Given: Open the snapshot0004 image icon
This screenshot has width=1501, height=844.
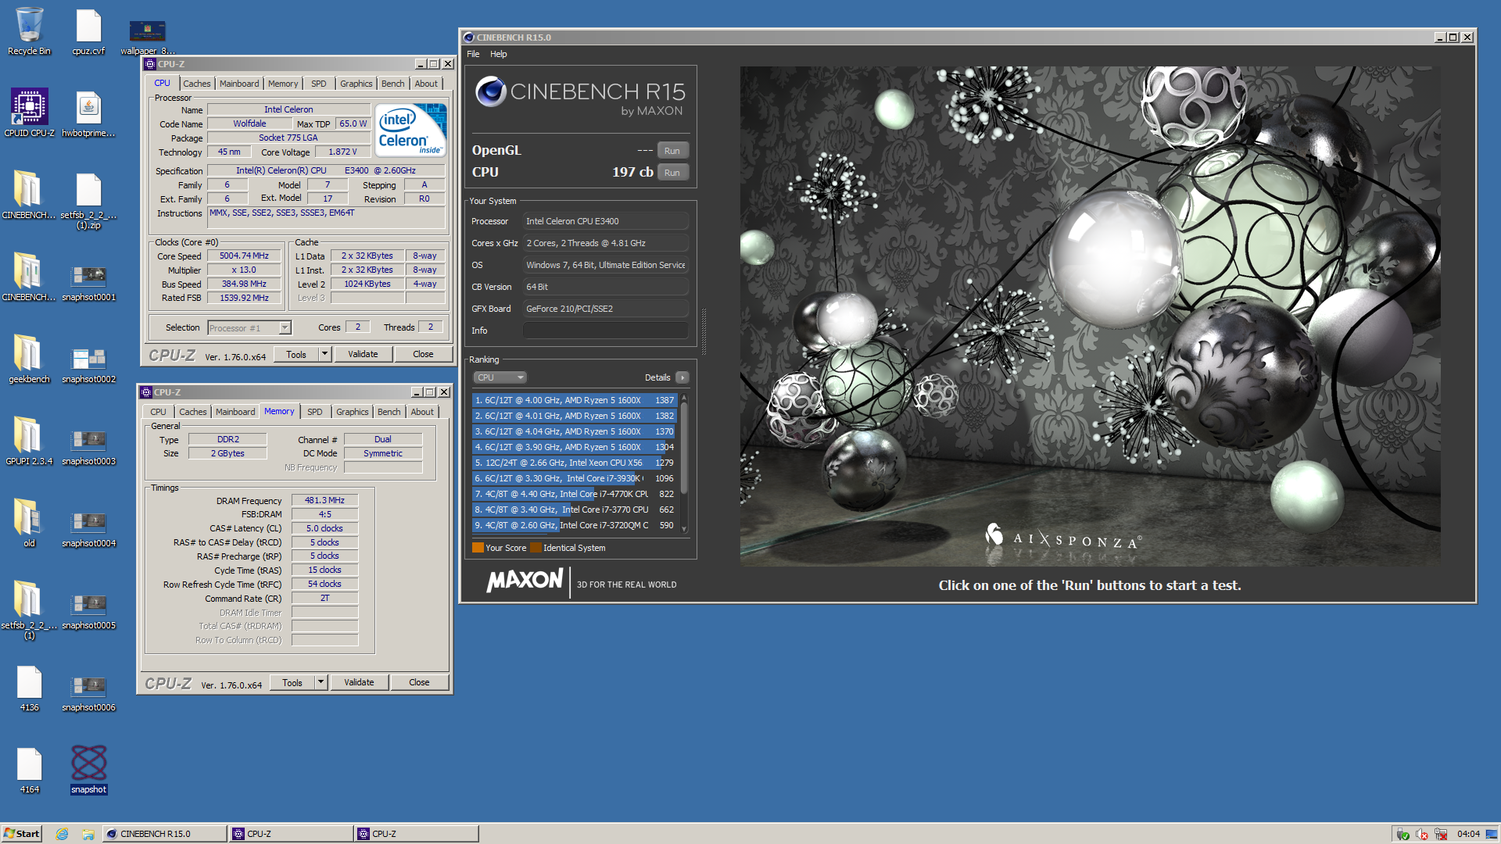Looking at the screenshot, I should (x=88, y=529).
